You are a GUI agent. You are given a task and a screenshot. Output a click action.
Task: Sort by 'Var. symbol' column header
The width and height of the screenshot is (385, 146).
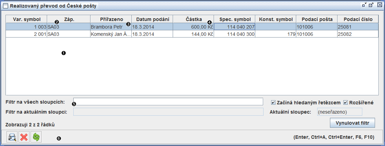coord(26,19)
